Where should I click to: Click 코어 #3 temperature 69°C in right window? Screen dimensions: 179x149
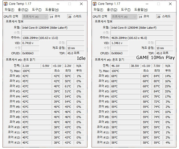click(125, 91)
